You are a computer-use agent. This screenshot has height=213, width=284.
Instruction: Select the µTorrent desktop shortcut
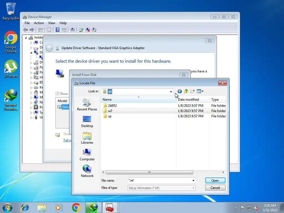(x=11, y=69)
